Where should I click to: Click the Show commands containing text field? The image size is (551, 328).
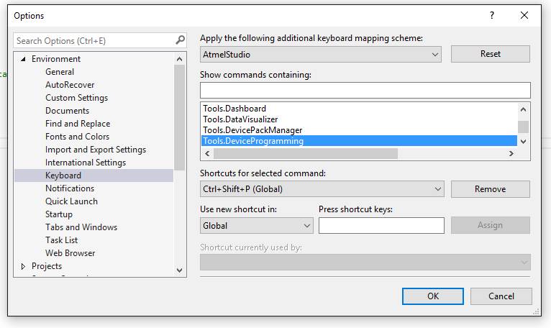[365, 90]
